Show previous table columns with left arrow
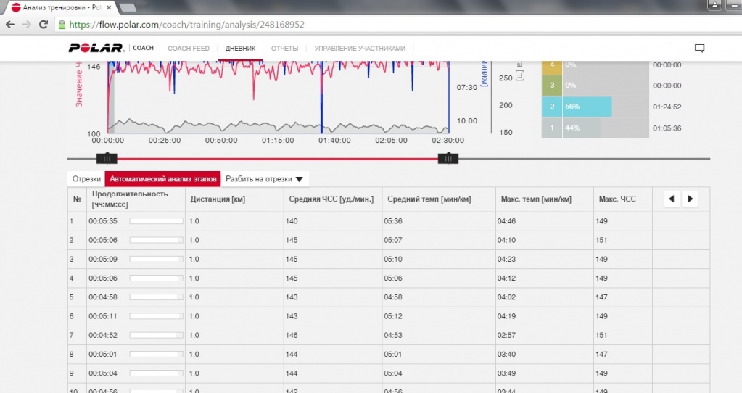The width and height of the screenshot is (742, 393). (x=672, y=199)
